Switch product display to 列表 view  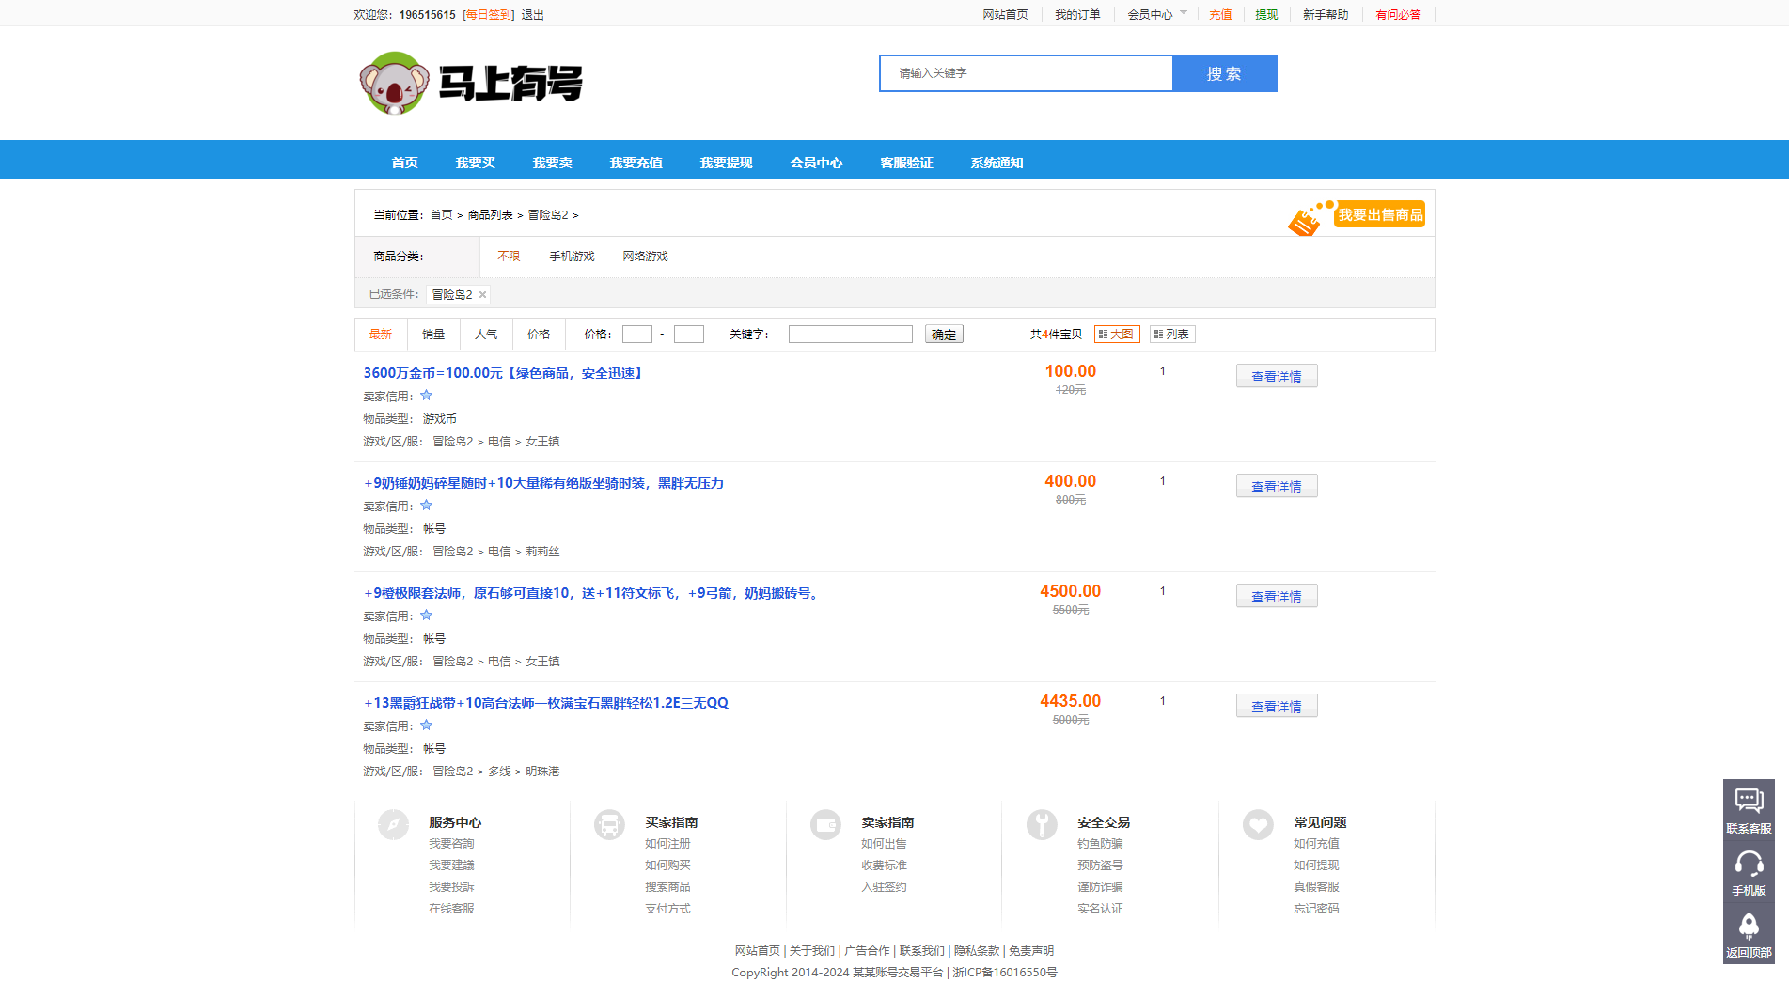tap(1172, 334)
